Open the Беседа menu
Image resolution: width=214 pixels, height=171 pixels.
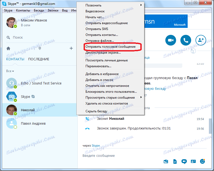click(39, 10)
